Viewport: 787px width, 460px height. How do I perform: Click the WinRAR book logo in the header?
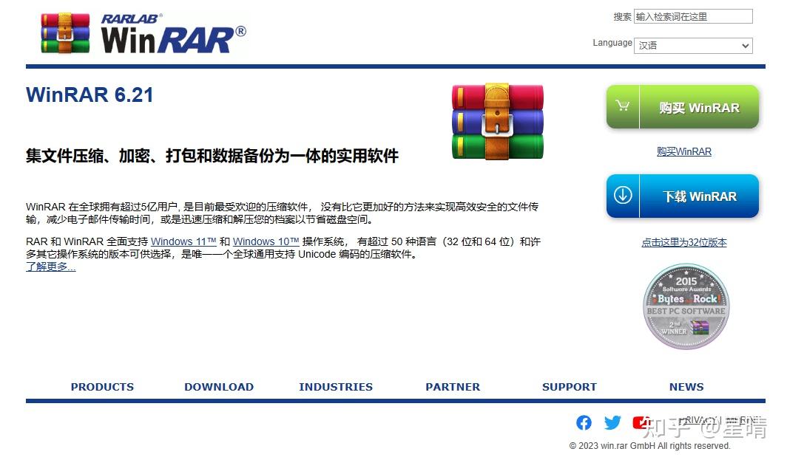pos(65,32)
